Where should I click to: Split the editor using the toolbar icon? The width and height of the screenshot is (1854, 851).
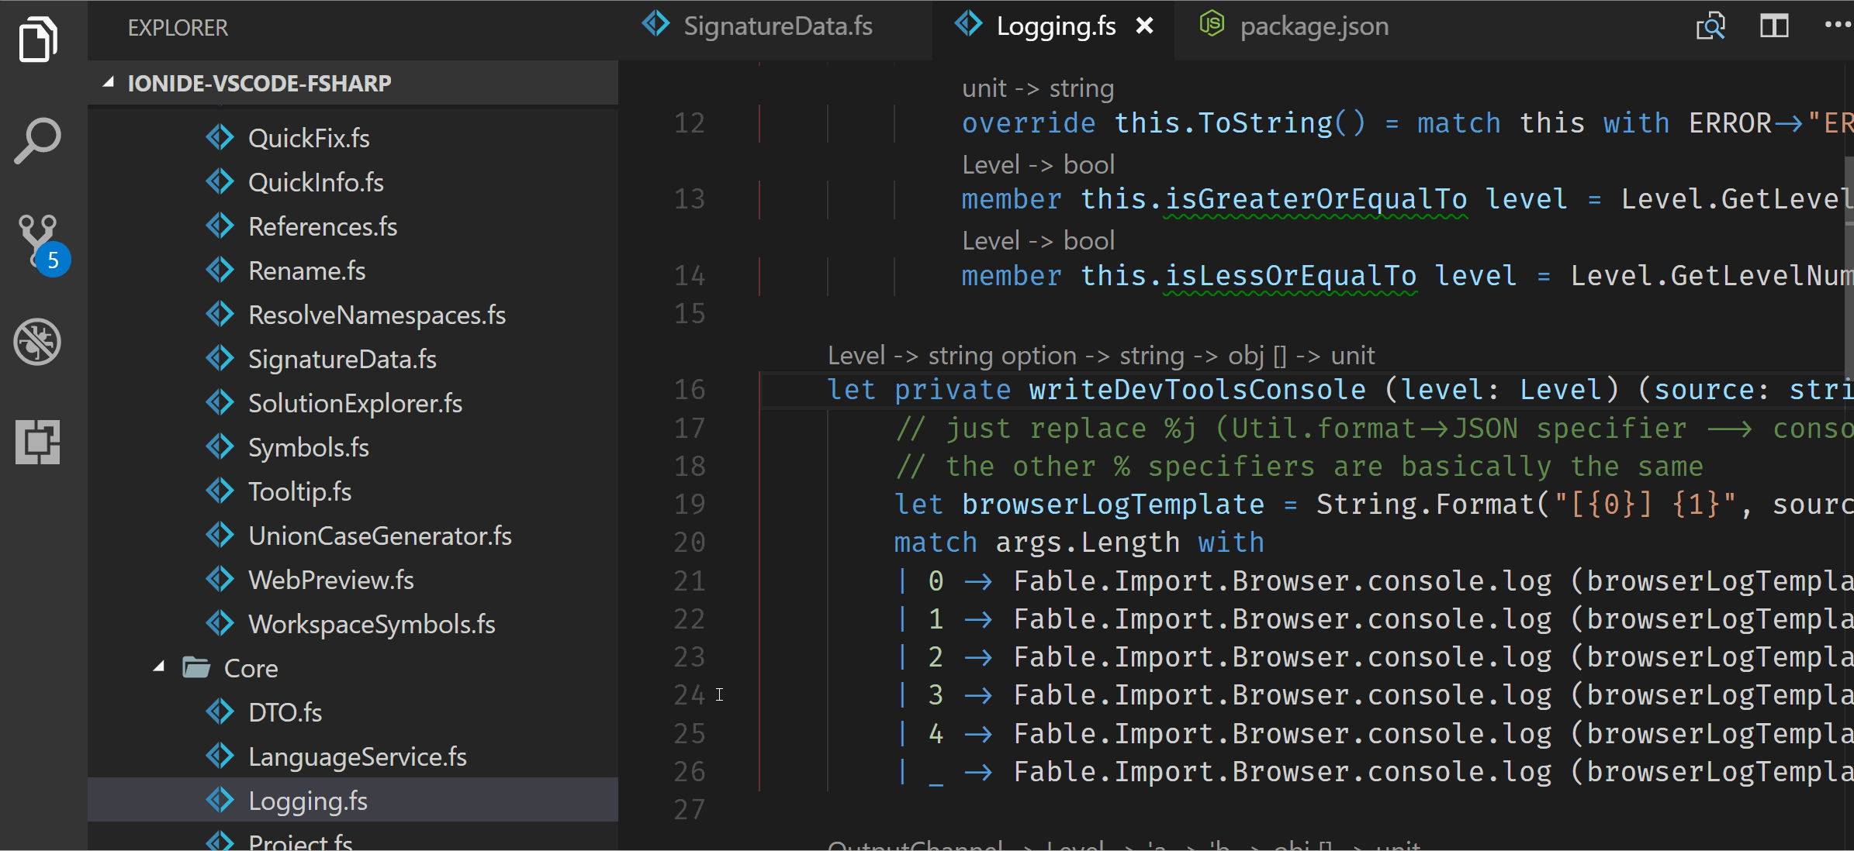pyautogui.click(x=1775, y=26)
